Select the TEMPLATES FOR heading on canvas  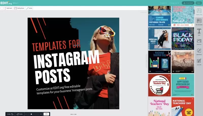(56, 46)
